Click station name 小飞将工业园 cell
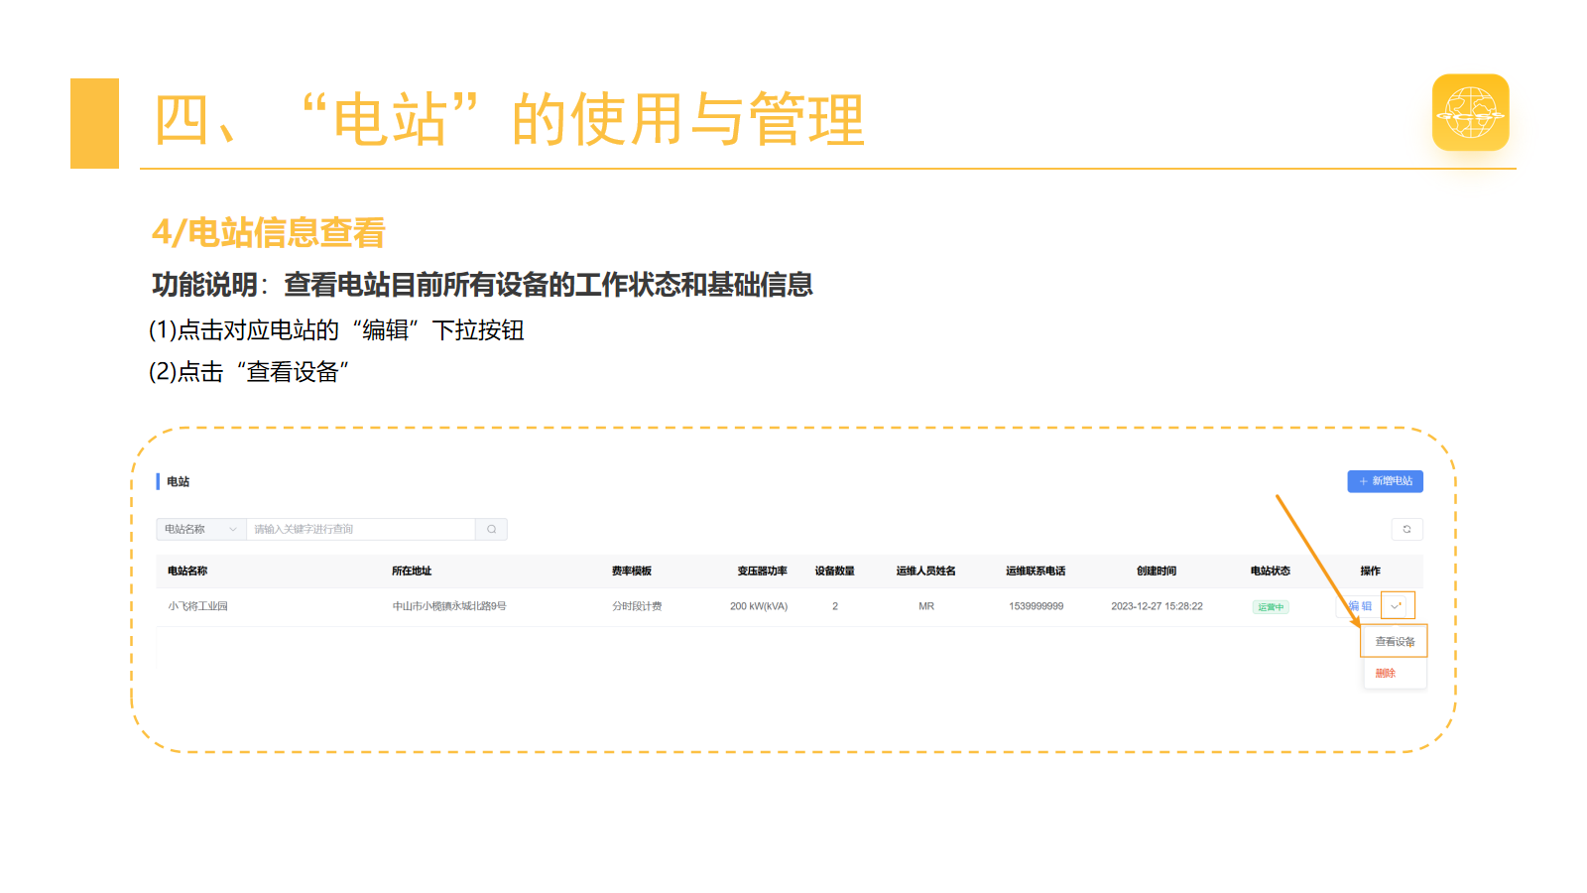1587x893 pixels. click(197, 606)
